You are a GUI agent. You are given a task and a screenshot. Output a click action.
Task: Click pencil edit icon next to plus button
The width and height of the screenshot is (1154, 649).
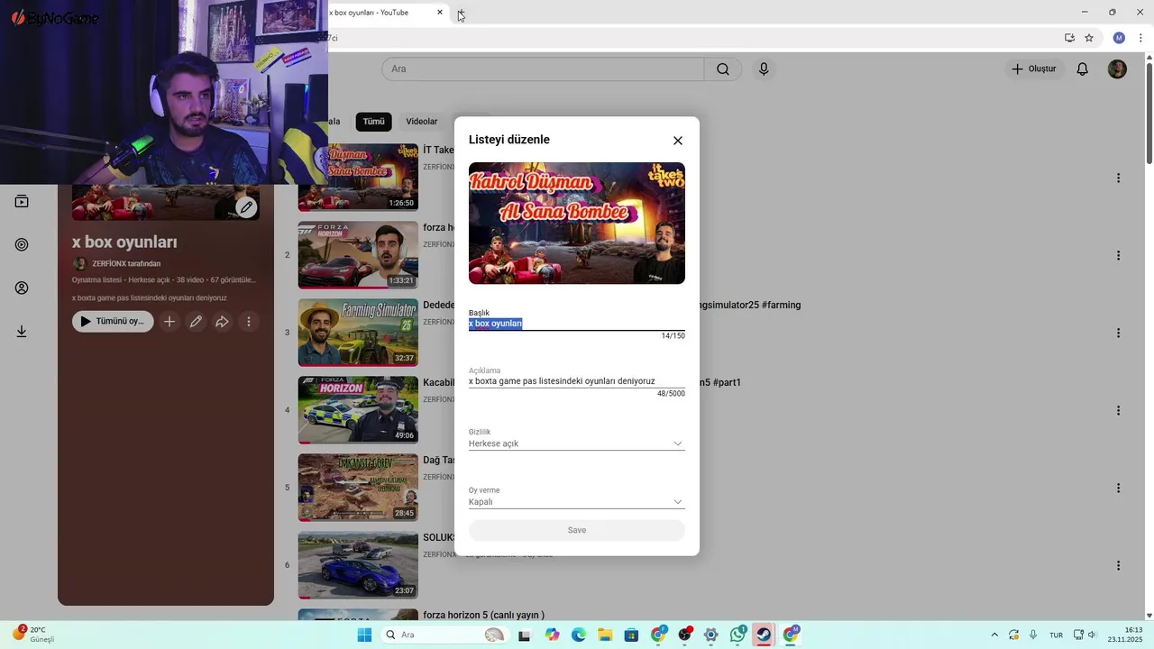196,321
